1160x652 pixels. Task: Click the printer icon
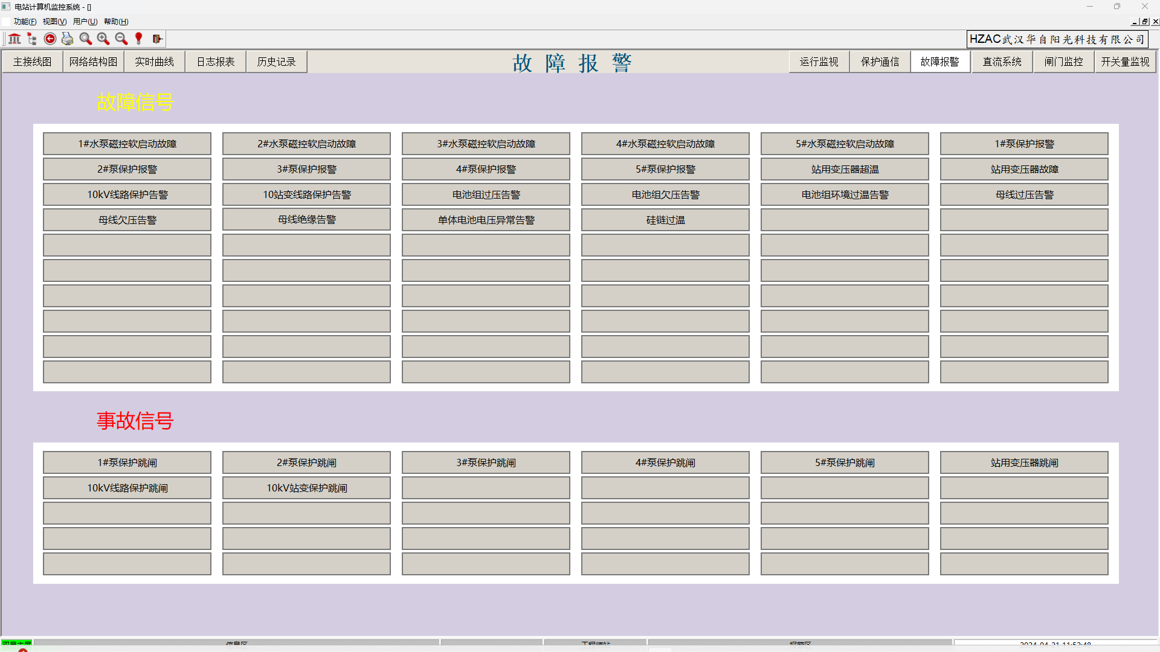pyautogui.click(x=68, y=39)
